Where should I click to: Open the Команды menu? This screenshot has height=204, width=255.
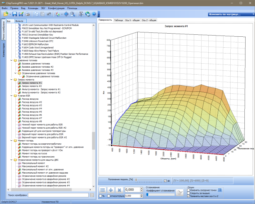33,8
